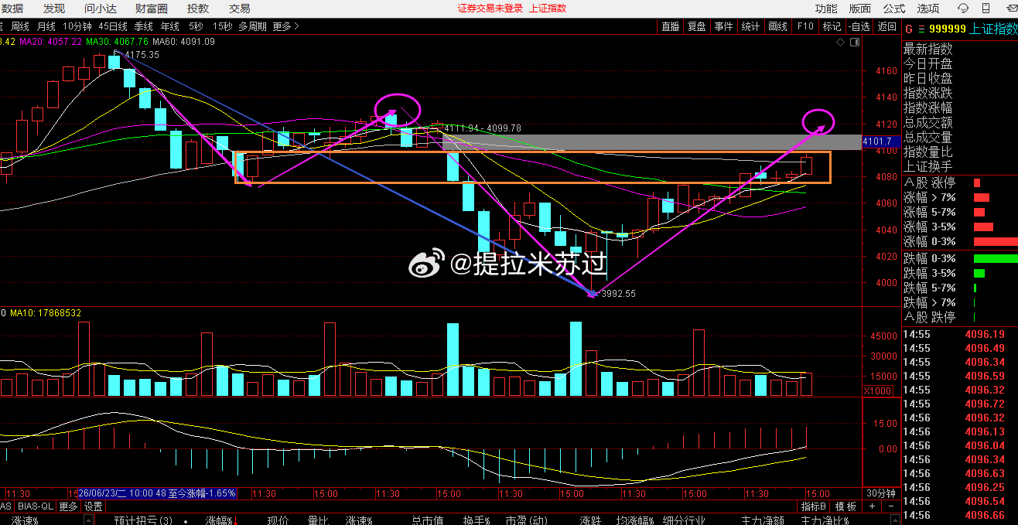Open the 投教 menu
The width and height of the screenshot is (1018, 525).
pyautogui.click(x=198, y=9)
